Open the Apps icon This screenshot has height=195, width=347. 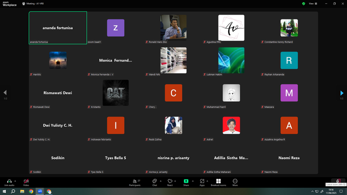coord(202,181)
